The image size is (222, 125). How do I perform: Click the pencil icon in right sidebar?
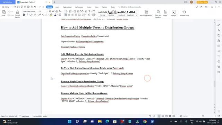click(219, 25)
